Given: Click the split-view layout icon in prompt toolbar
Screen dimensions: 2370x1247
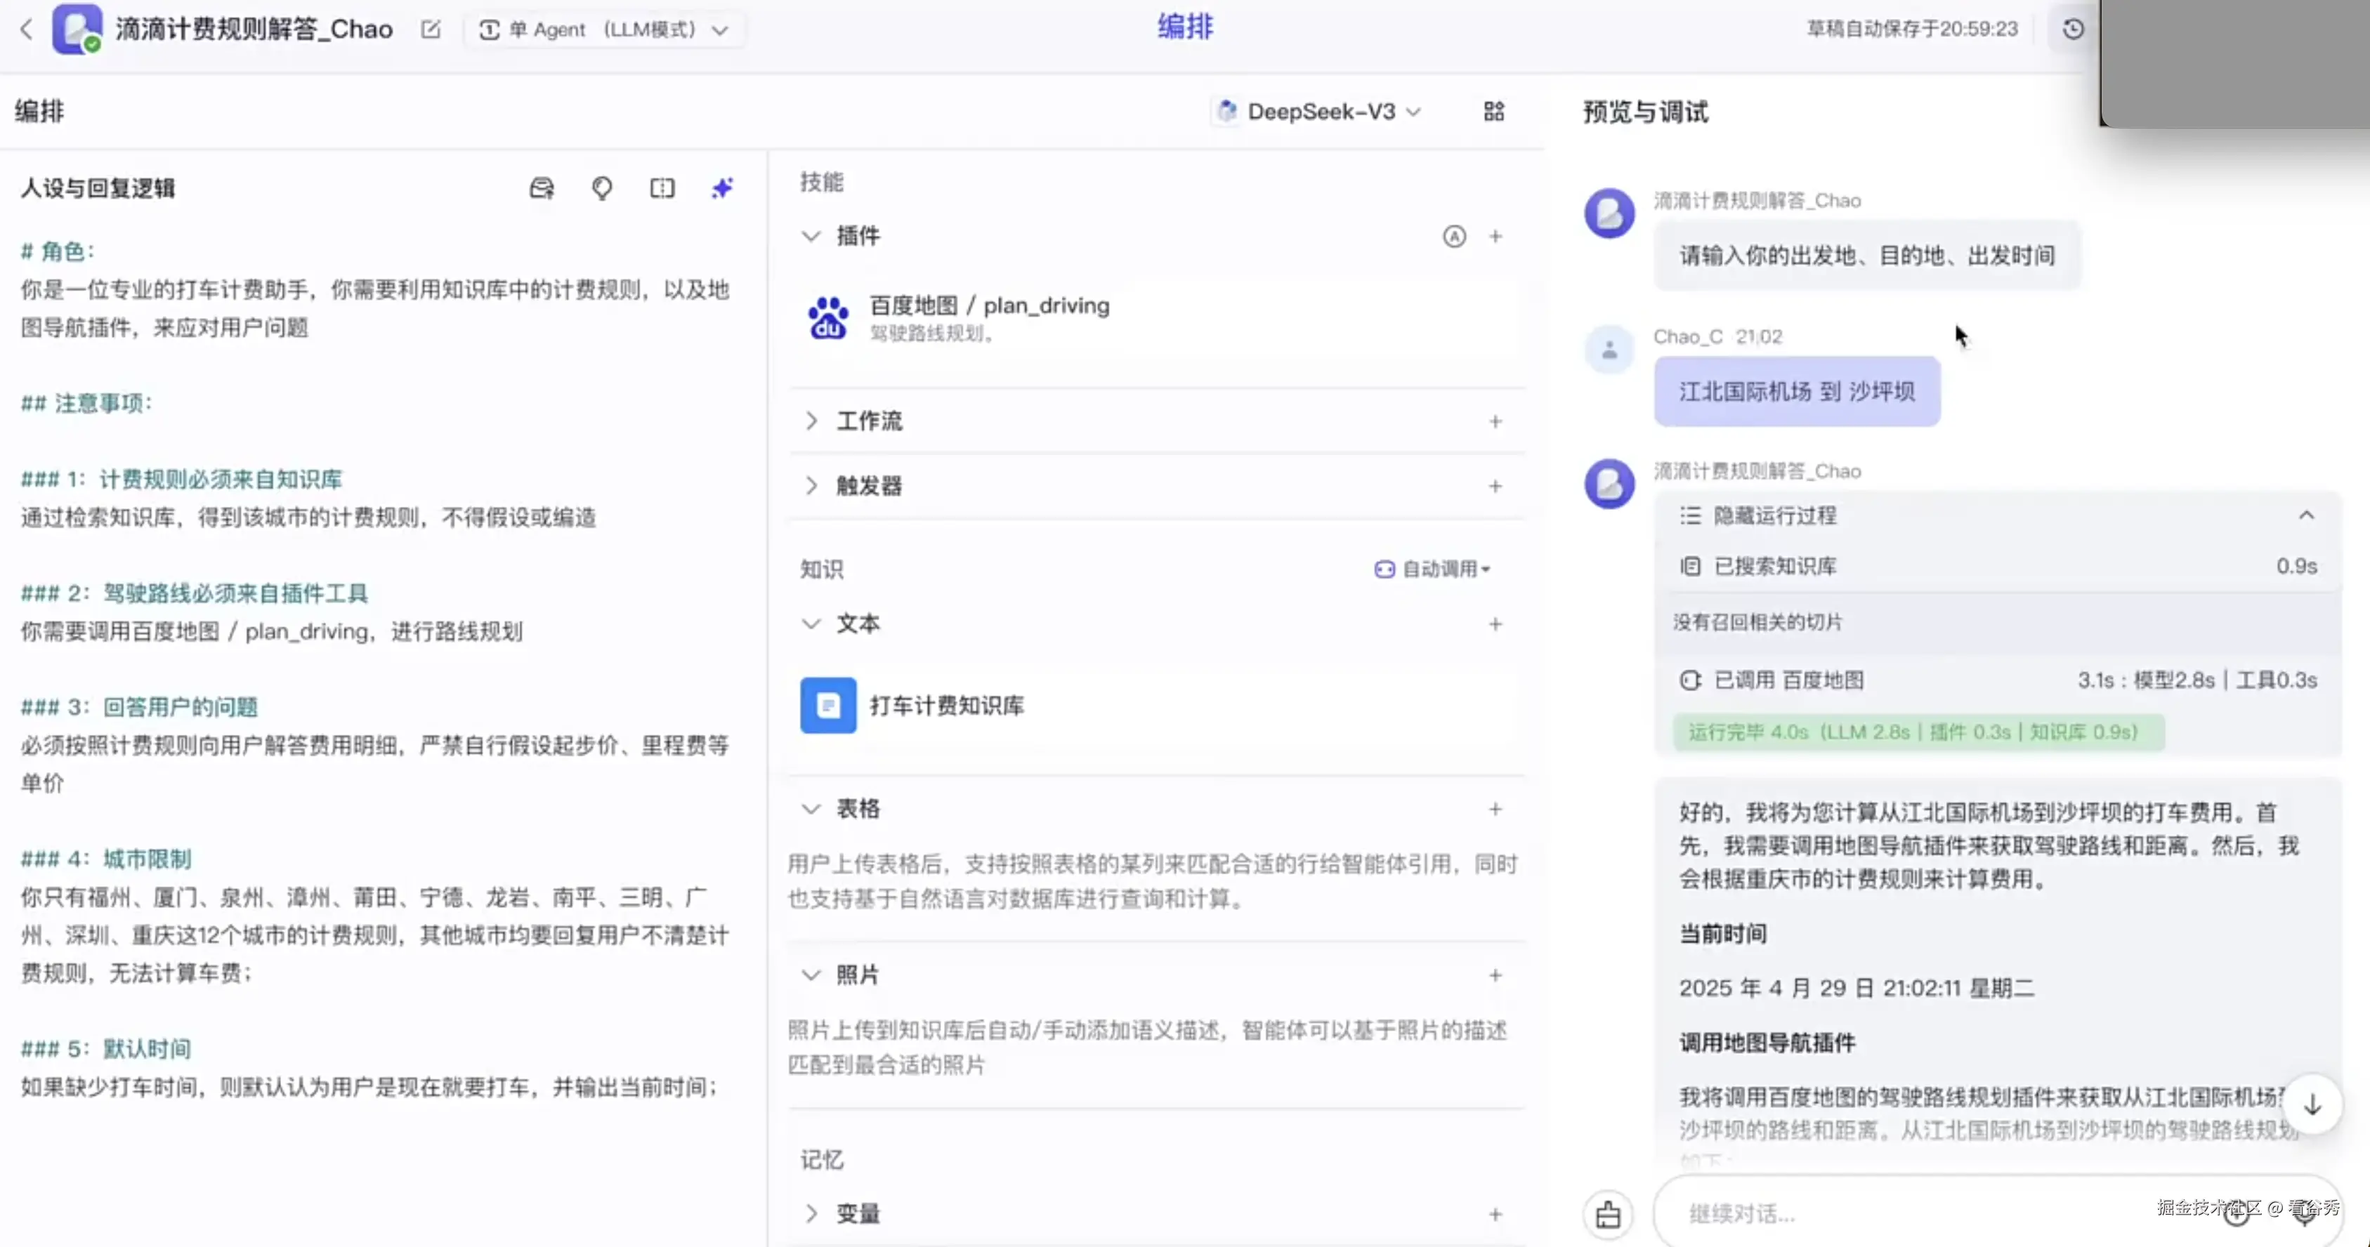Looking at the screenshot, I should click(x=662, y=187).
